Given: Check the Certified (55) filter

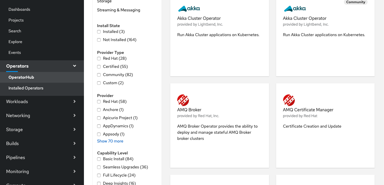Looking at the screenshot, I should (99, 67).
